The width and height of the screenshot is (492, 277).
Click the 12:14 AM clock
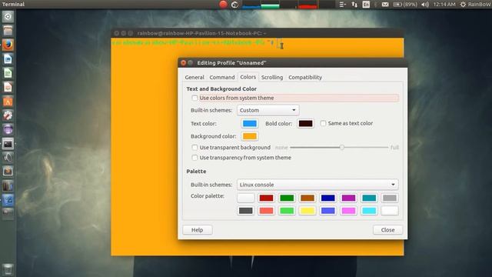coord(444,5)
